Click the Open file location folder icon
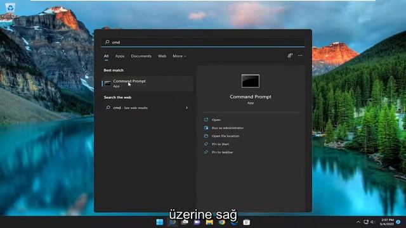This screenshot has width=406, height=228. 206,136
